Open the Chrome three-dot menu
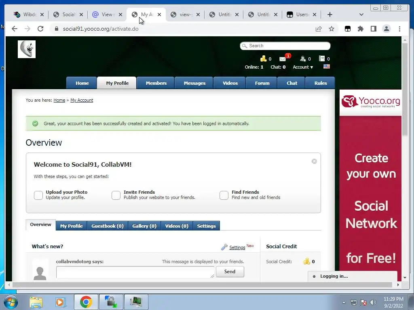The height and width of the screenshot is (310, 414). point(399,29)
